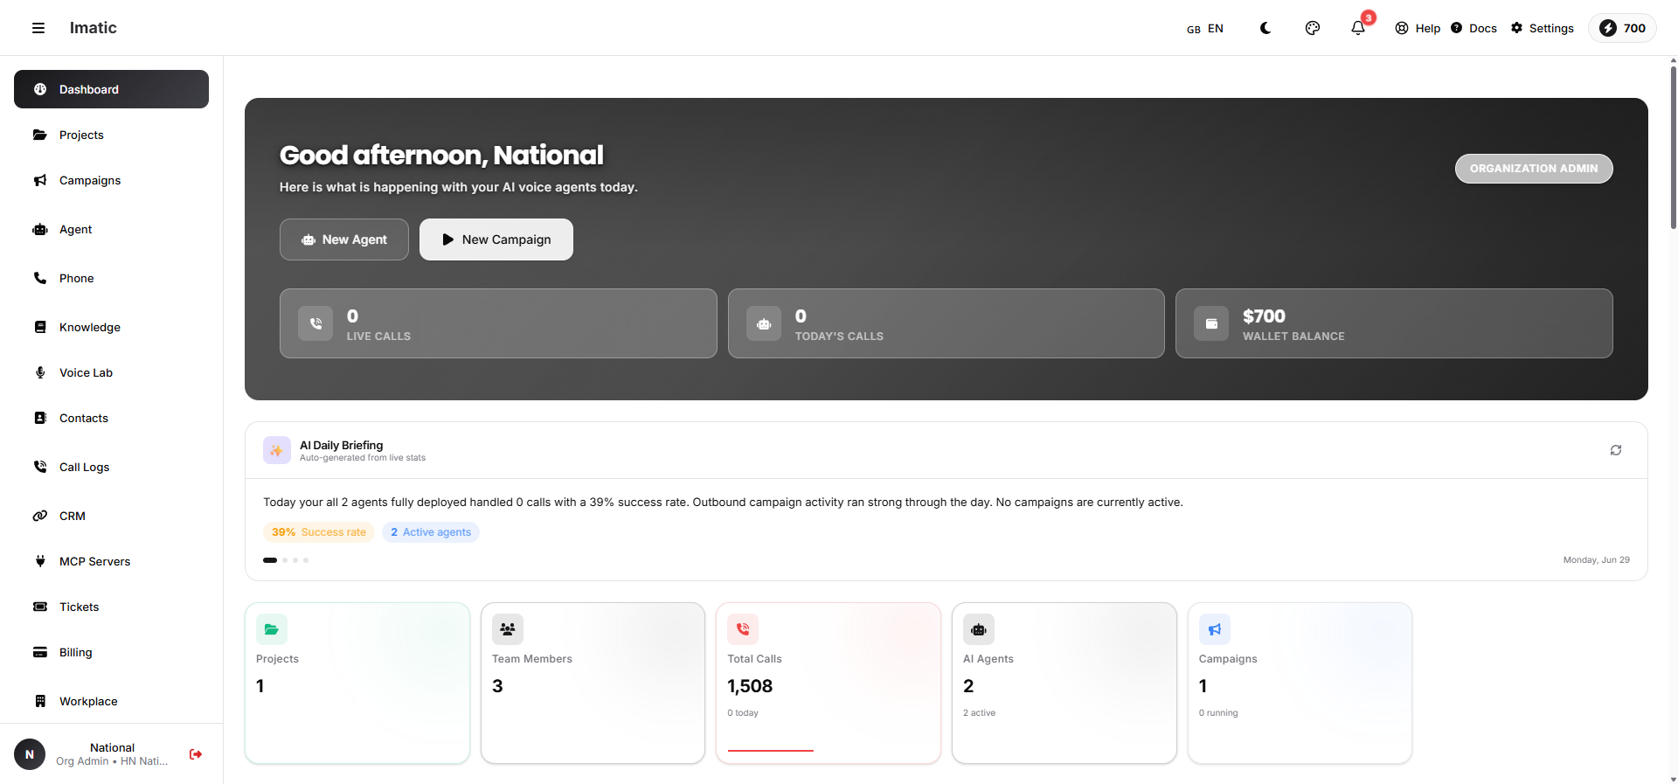Open the theme palette icon
The height and width of the screenshot is (784, 1678).
(x=1312, y=28)
